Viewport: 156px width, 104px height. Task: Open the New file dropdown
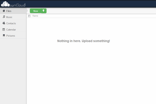point(36,11)
